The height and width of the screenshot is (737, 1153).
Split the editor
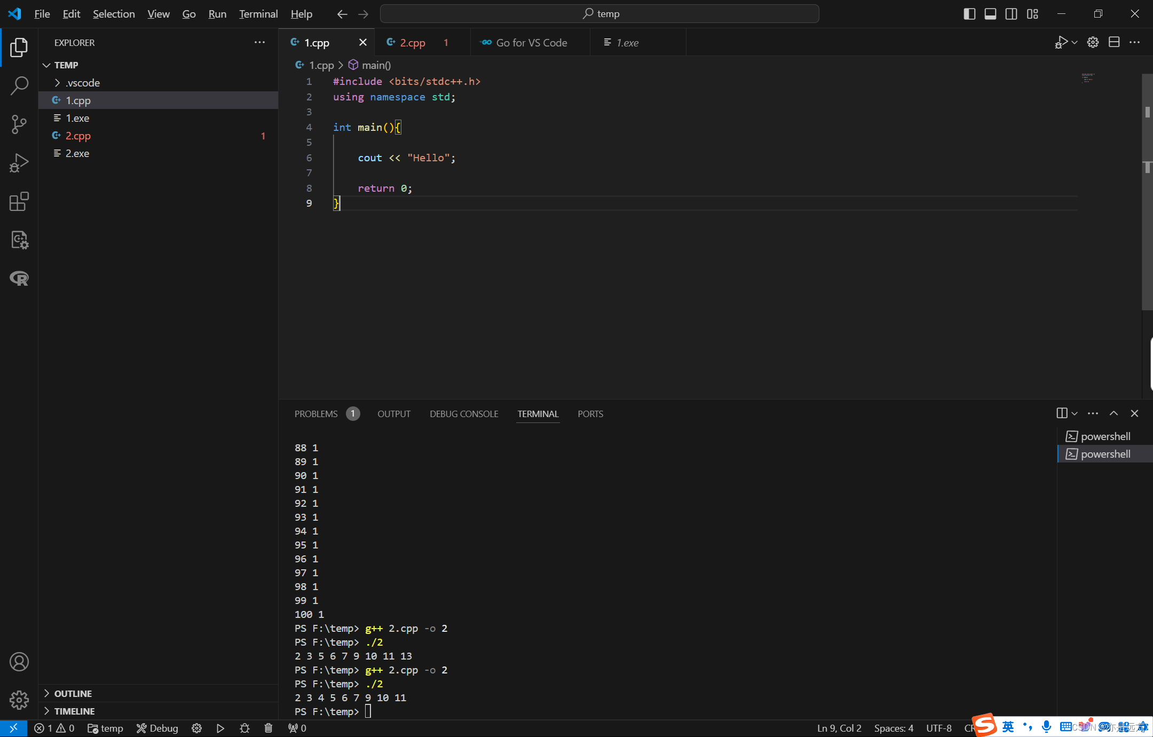click(x=1113, y=42)
